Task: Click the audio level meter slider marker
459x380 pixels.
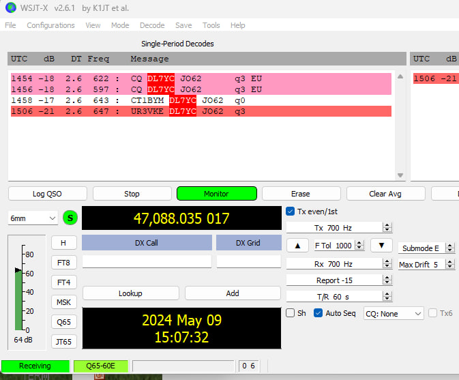Action: coord(18,270)
